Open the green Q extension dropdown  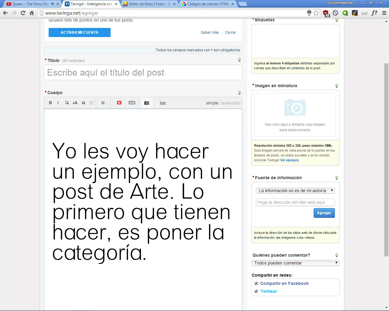coord(345,13)
